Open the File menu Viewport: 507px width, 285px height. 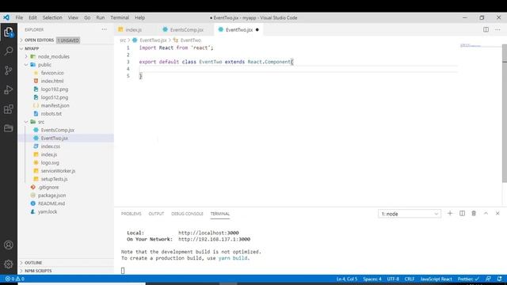[19, 17]
